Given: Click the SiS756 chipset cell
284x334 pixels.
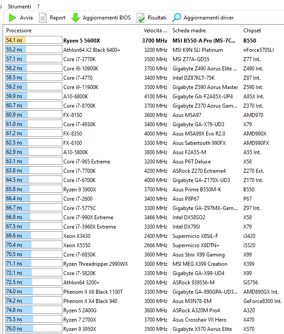Looking at the screenshot, I should tap(250, 283).
